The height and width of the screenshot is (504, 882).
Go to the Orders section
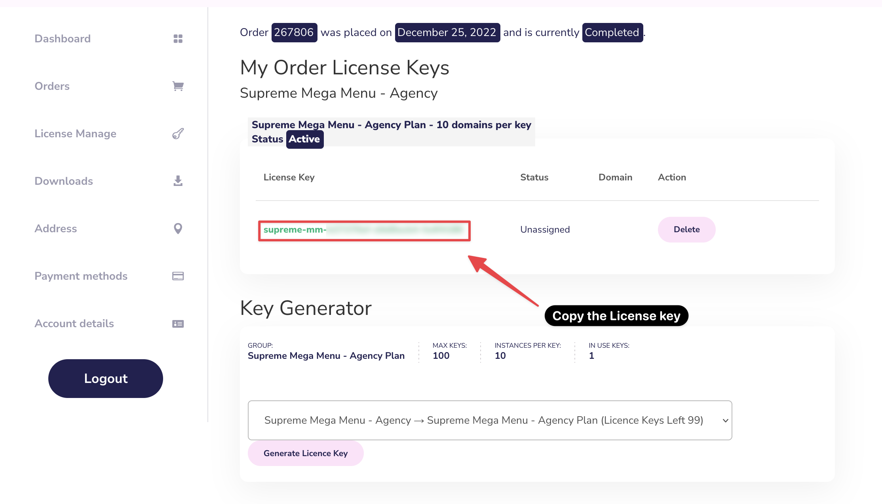(52, 86)
